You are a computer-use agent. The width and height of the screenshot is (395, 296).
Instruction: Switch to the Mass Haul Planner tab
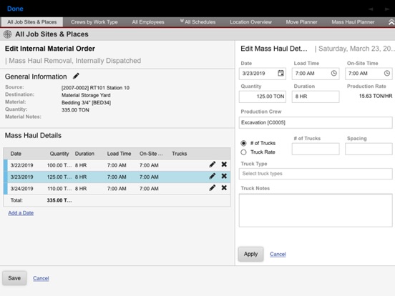click(x=353, y=22)
